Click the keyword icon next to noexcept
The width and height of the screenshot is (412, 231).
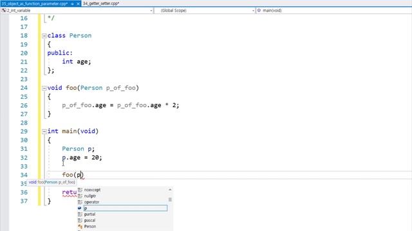point(80,190)
